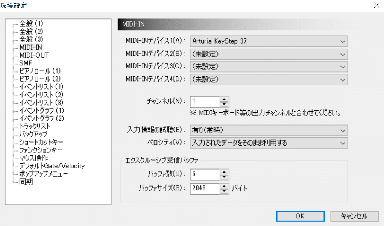Increase the チャンネル value with up arrow
This screenshot has height=226, width=384.
tap(224, 99)
